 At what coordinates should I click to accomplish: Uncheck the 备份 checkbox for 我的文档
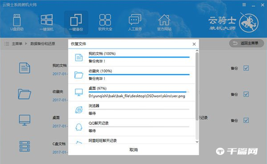pyautogui.click(x=246, y=68)
